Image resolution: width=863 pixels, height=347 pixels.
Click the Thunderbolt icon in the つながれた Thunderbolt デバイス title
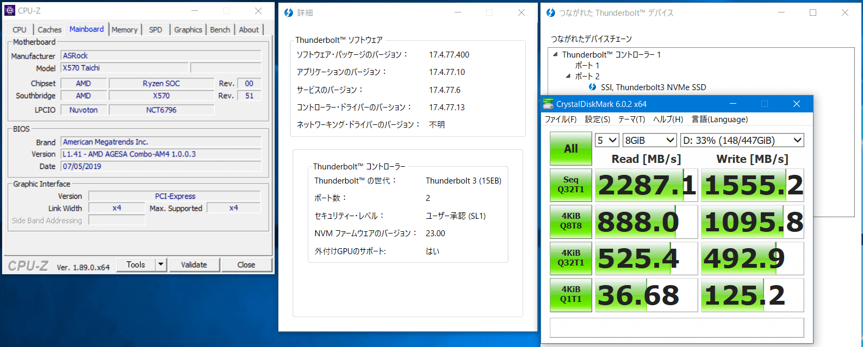(551, 12)
